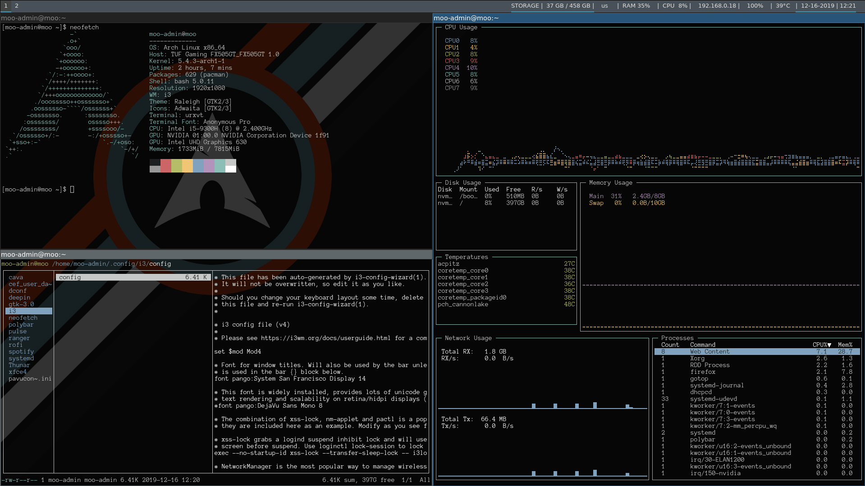This screenshot has height=486, width=865.
Task: Select the irq/150-nvidia process row
Action: [757, 473]
